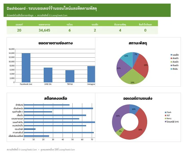Click the Dashboard title in the green header
Screen dimensions: 184x155
pyautogui.click(x=52, y=8)
